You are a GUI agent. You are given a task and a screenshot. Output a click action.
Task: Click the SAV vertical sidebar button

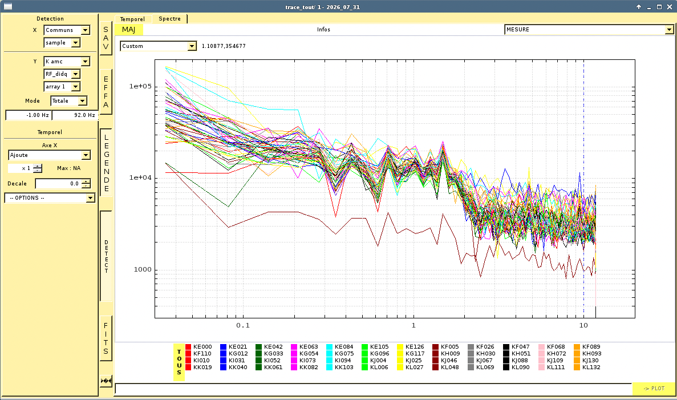click(x=106, y=38)
